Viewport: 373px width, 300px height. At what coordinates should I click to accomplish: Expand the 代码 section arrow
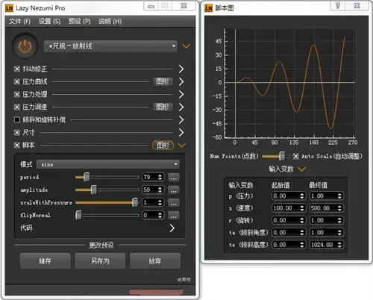(172, 228)
